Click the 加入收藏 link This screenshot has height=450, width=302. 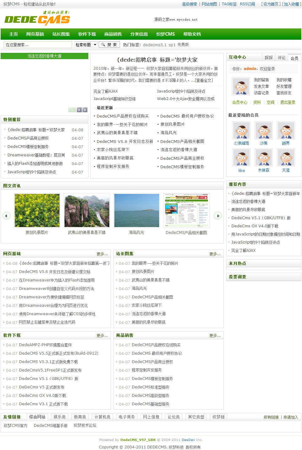coord(292,4)
